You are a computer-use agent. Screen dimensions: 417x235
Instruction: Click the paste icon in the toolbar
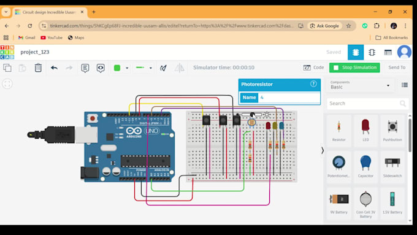coord(22,68)
